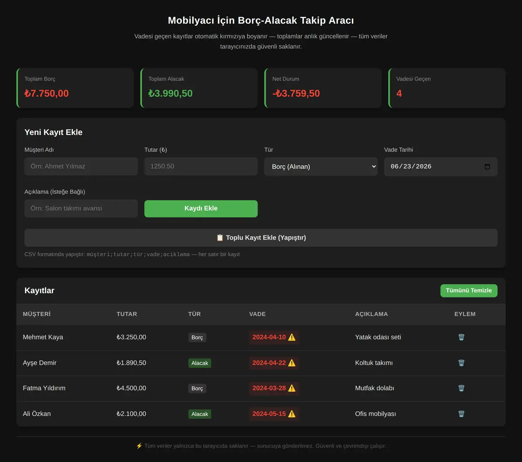The width and height of the screenshot is (522, 462).
Task: Click customer name Mehmet Kaya
Action: [x=43, y=337]
